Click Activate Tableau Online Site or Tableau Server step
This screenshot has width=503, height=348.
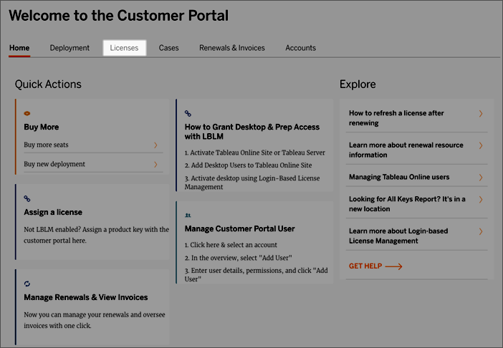(254, 153)
